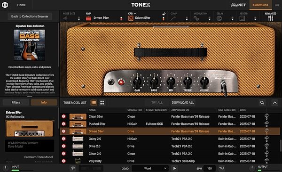Adjust the VOLUME knob on amp

point(204,81)
